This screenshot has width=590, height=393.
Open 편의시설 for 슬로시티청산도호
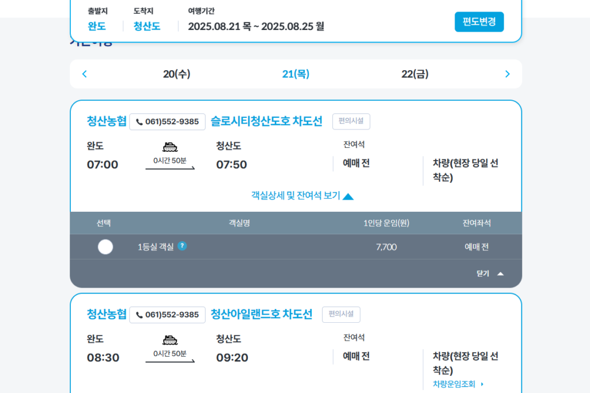(x=351, y=121)
